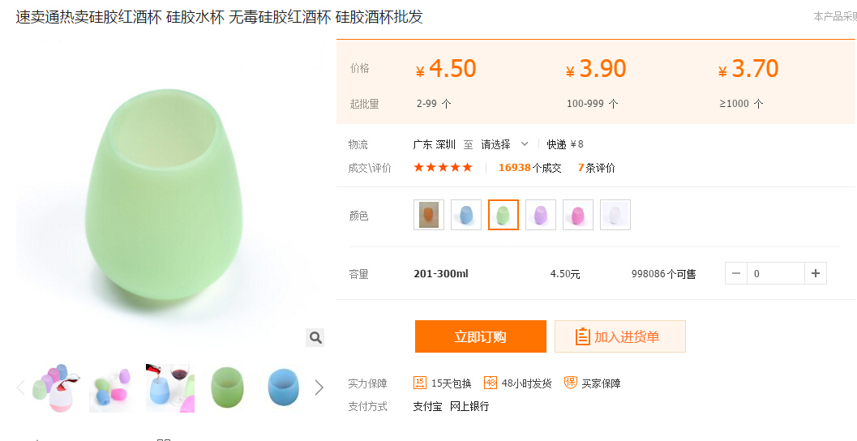
Task: Increase quantity with the plus button
Action: pyautogui.click(x=816, y=273)
